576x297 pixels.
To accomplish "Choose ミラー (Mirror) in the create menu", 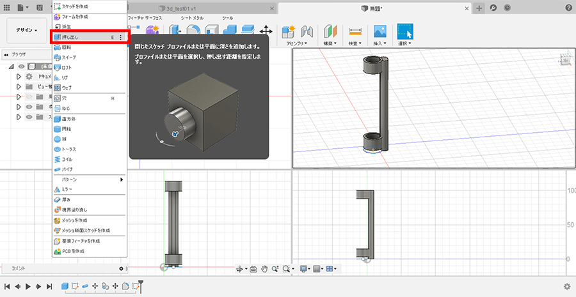I will pyautogui.click(x=67, y=189).
